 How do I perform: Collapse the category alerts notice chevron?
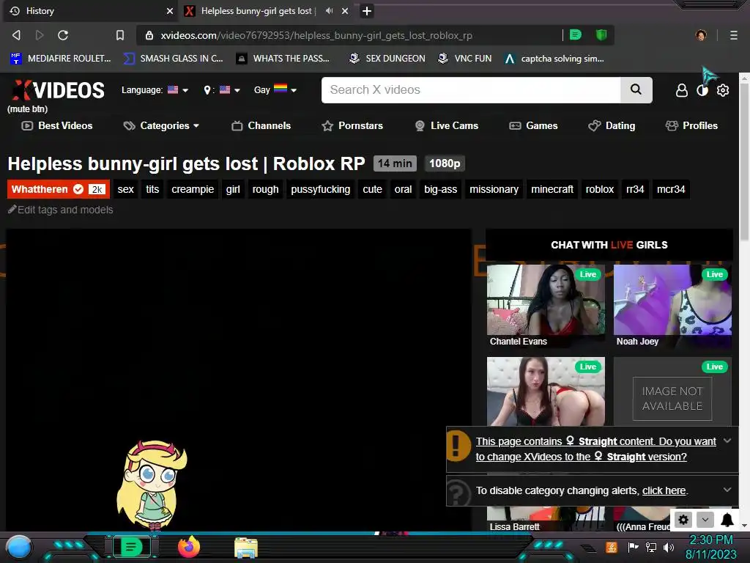[727, 490]
